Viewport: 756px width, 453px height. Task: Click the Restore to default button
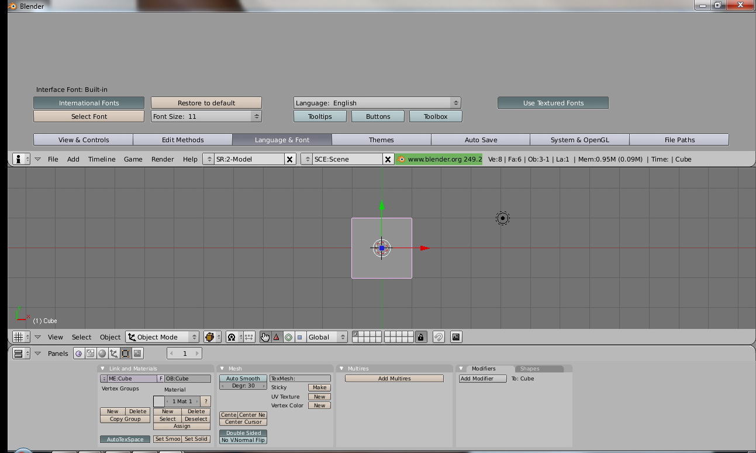point(206,103)
